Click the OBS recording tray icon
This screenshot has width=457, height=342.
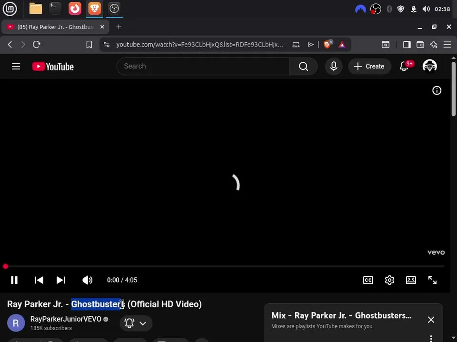coord(376,9)
